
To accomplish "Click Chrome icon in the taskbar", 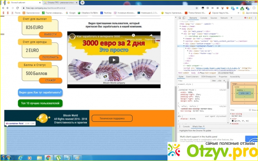I will click(x=49, y=157).
